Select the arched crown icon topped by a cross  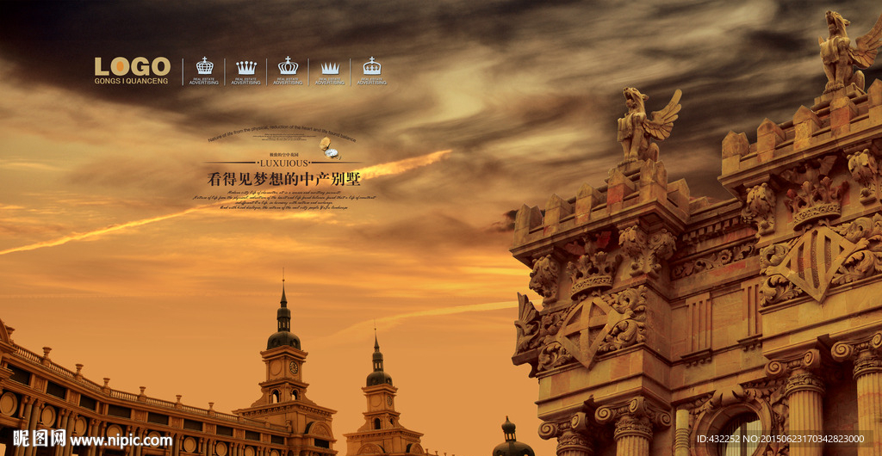click(x=288, y=65)
